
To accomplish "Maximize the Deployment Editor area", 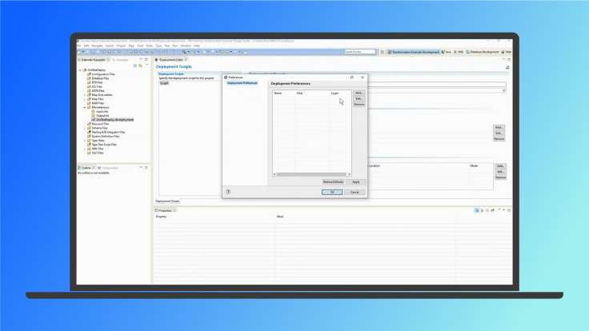I will (x=509, y=59).
